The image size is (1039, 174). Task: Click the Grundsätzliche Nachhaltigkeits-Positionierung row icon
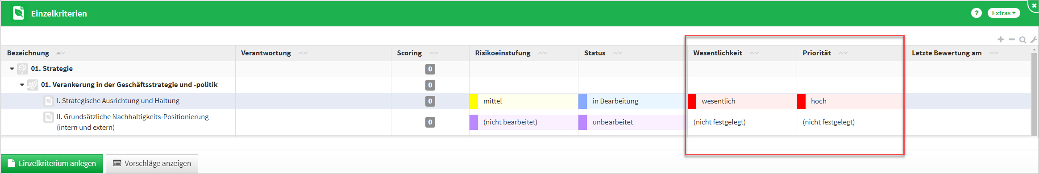tap(48, 117)
